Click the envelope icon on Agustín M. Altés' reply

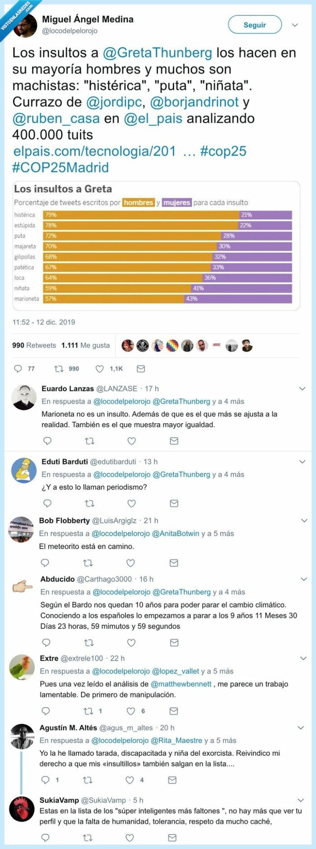(x=172, y=780)
